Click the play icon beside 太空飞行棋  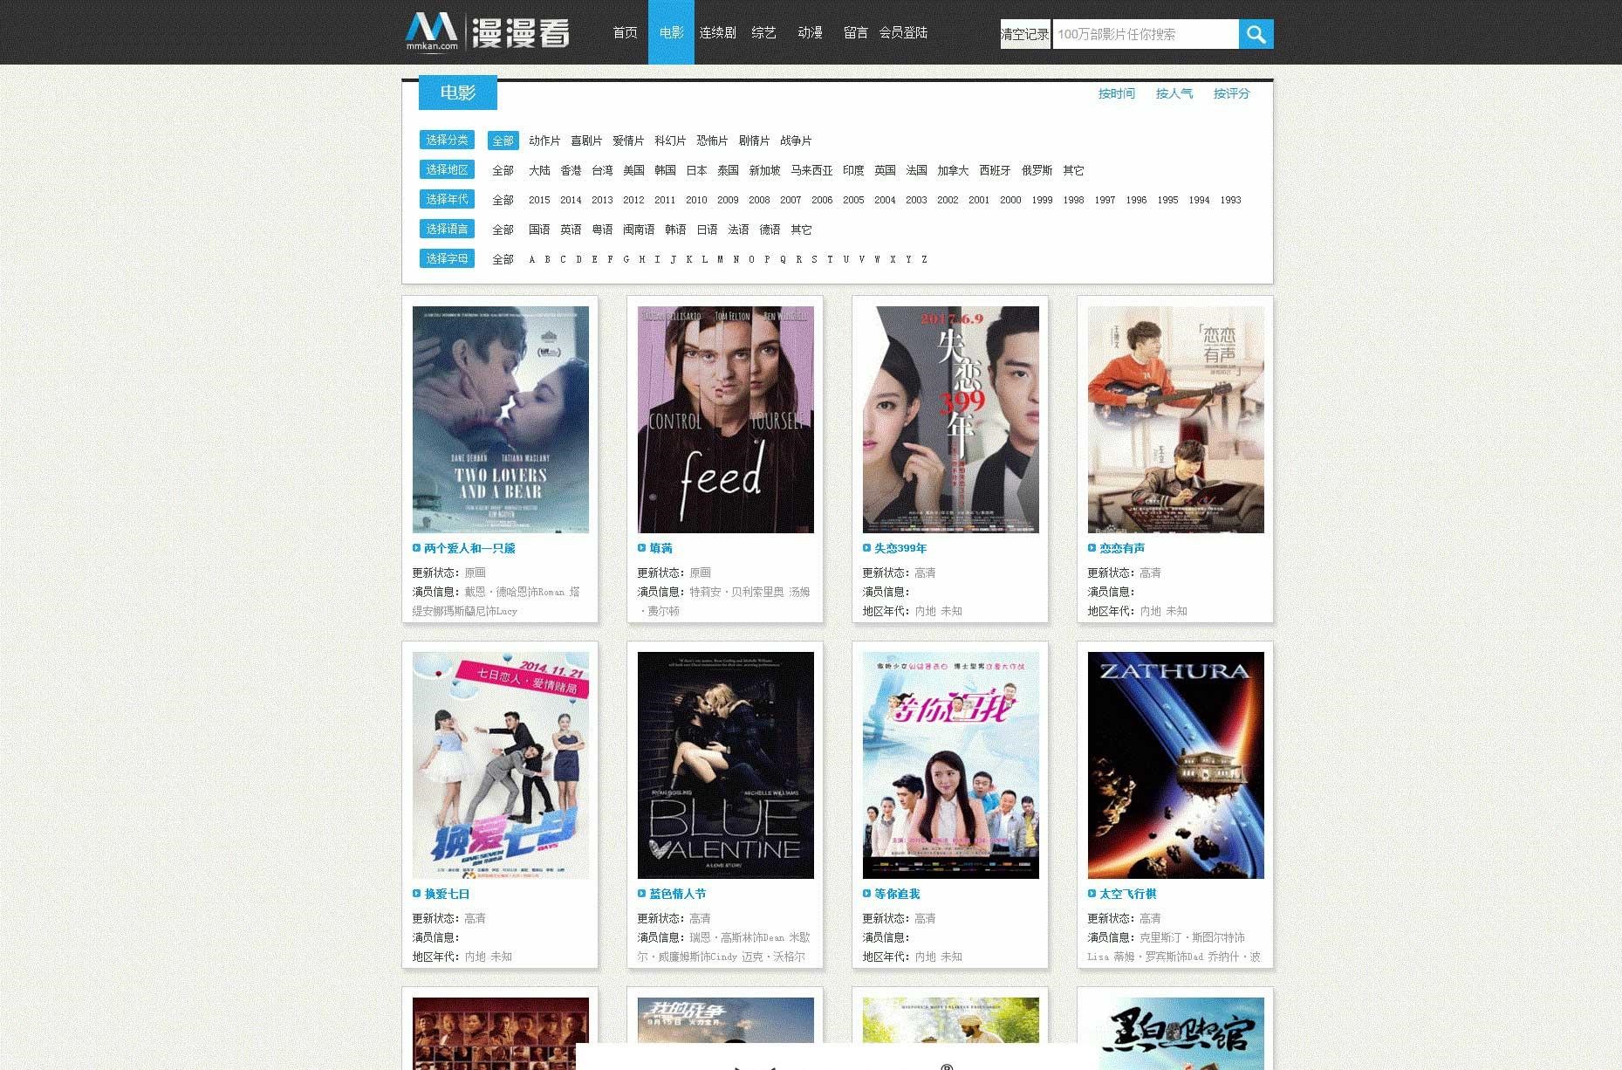pyautogui.click(x=1092, y=894)
